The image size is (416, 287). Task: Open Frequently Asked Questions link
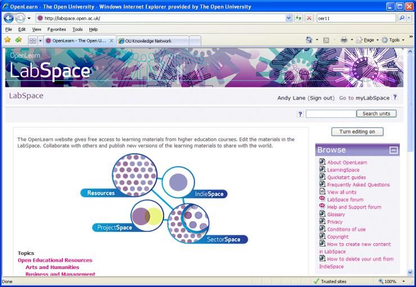(x=358, y=185)
